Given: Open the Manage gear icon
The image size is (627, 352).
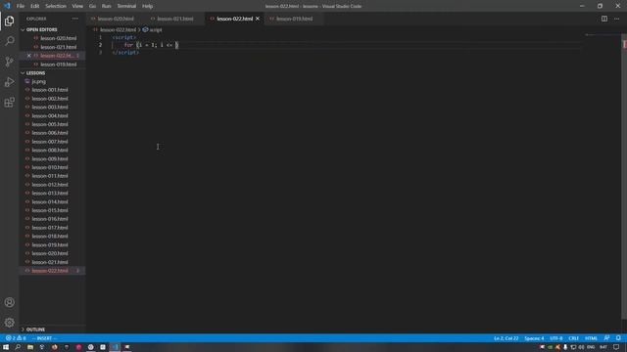Looking at the screenshot, I should click(x=9, y=322).
